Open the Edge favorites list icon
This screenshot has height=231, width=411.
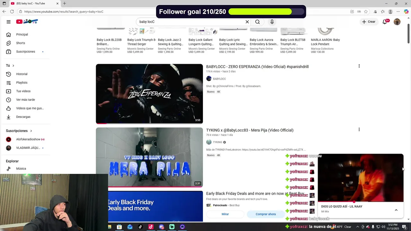pos(383,12)
